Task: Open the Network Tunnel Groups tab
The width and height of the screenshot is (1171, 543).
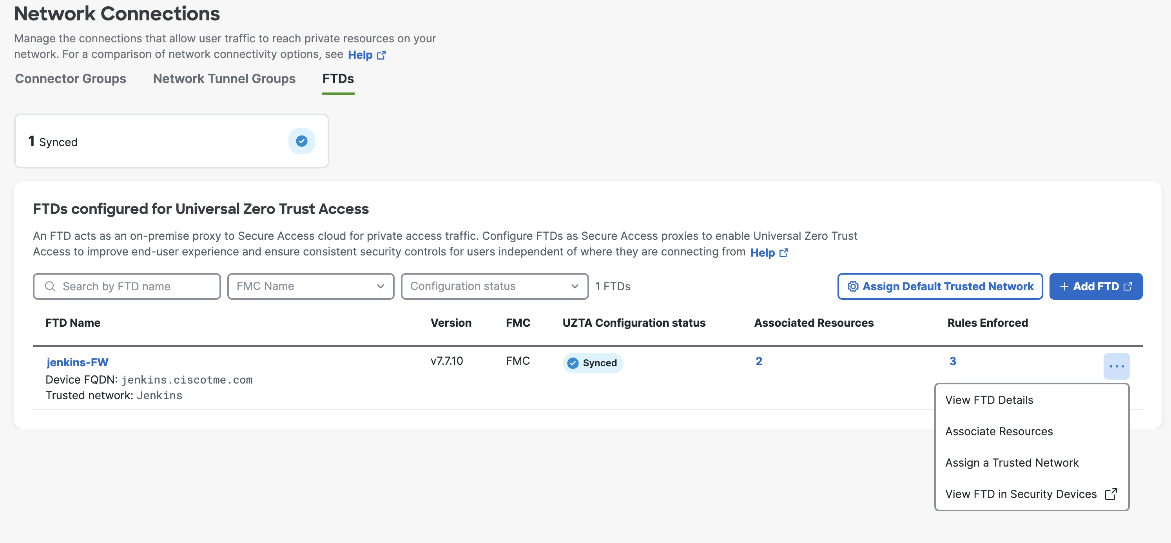Action: pos(224,79)
